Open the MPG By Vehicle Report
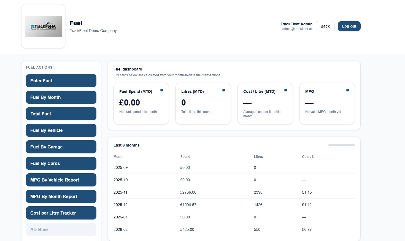The width and height of the screenshot is (405, 241). [61, 180]
